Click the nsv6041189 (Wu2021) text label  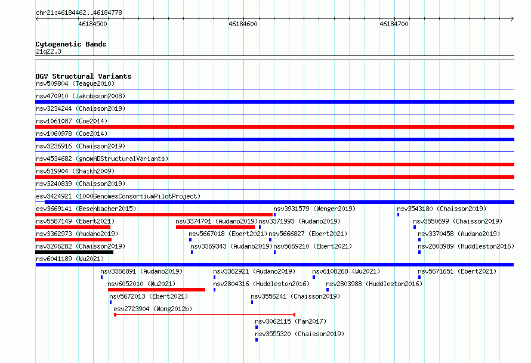[70, 259]
